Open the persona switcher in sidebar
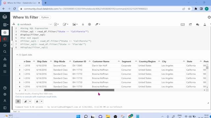Screen dimensions: 211x118 (x=6, y=25)
